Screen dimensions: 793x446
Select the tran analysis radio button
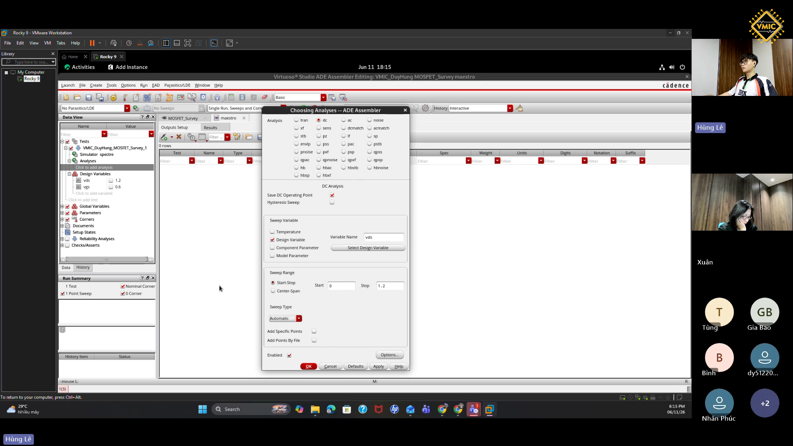[296, 120]
